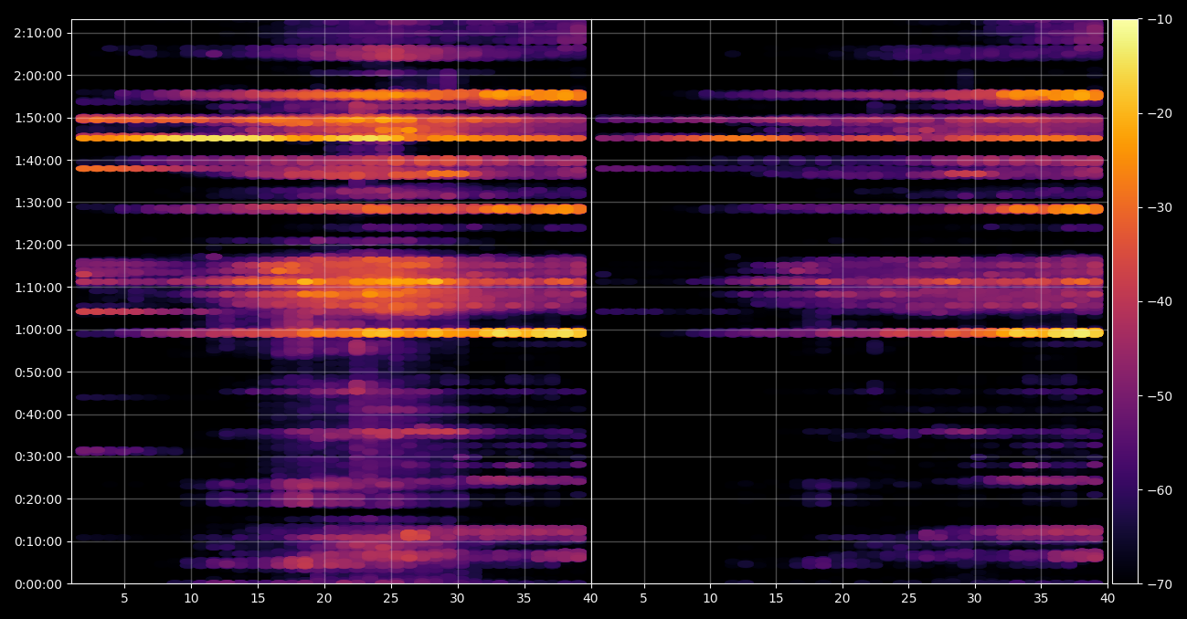The width and height of the screenshot is (1187, 619).
Task: Click x-axis label 20 under left heatmap
Action: click(x=324, y=599)
